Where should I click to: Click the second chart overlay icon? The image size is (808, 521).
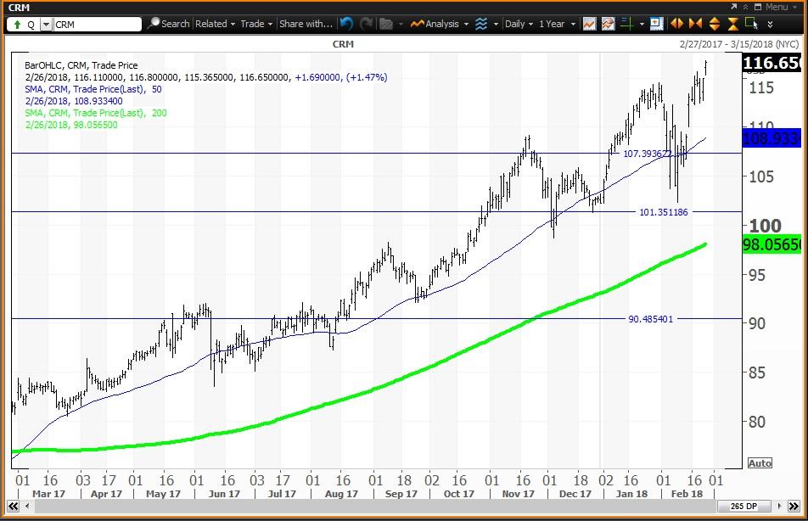(x=608, y=24)
